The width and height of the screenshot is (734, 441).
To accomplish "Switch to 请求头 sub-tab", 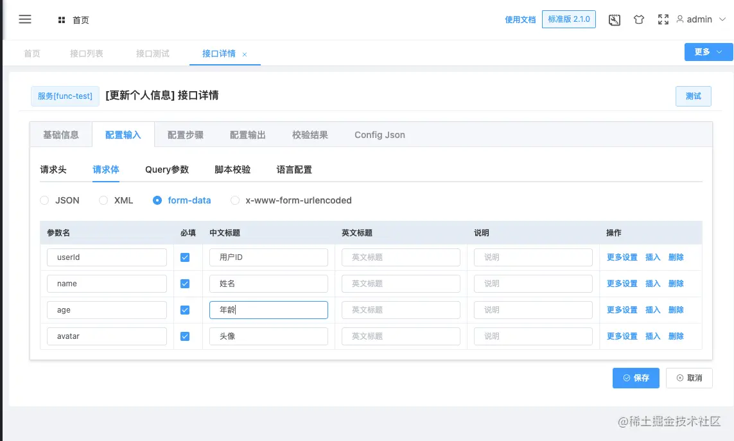I will pos(53,169).
